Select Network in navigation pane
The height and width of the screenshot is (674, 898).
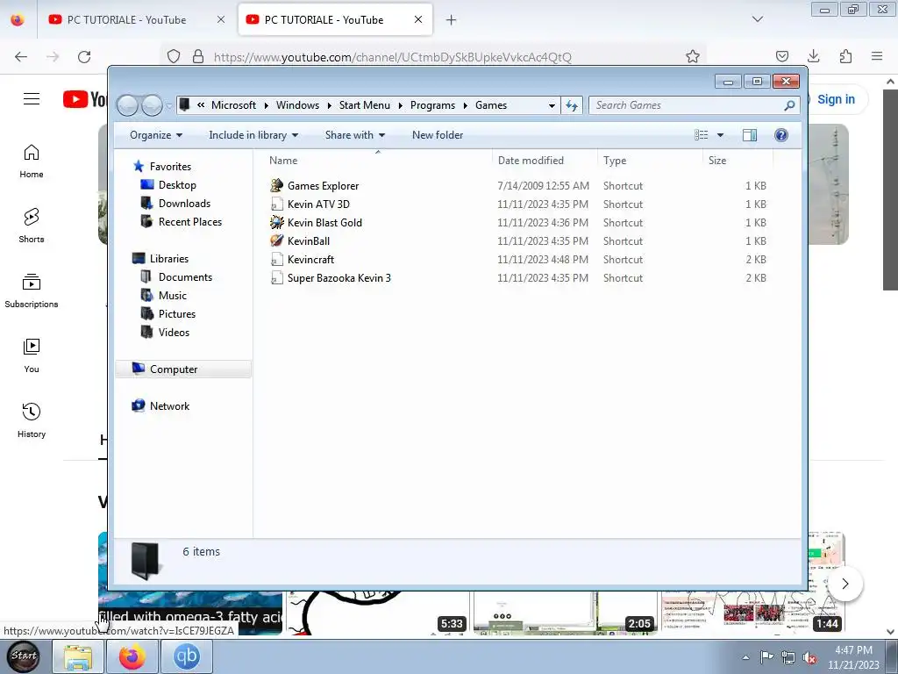(x=169, y=405)
